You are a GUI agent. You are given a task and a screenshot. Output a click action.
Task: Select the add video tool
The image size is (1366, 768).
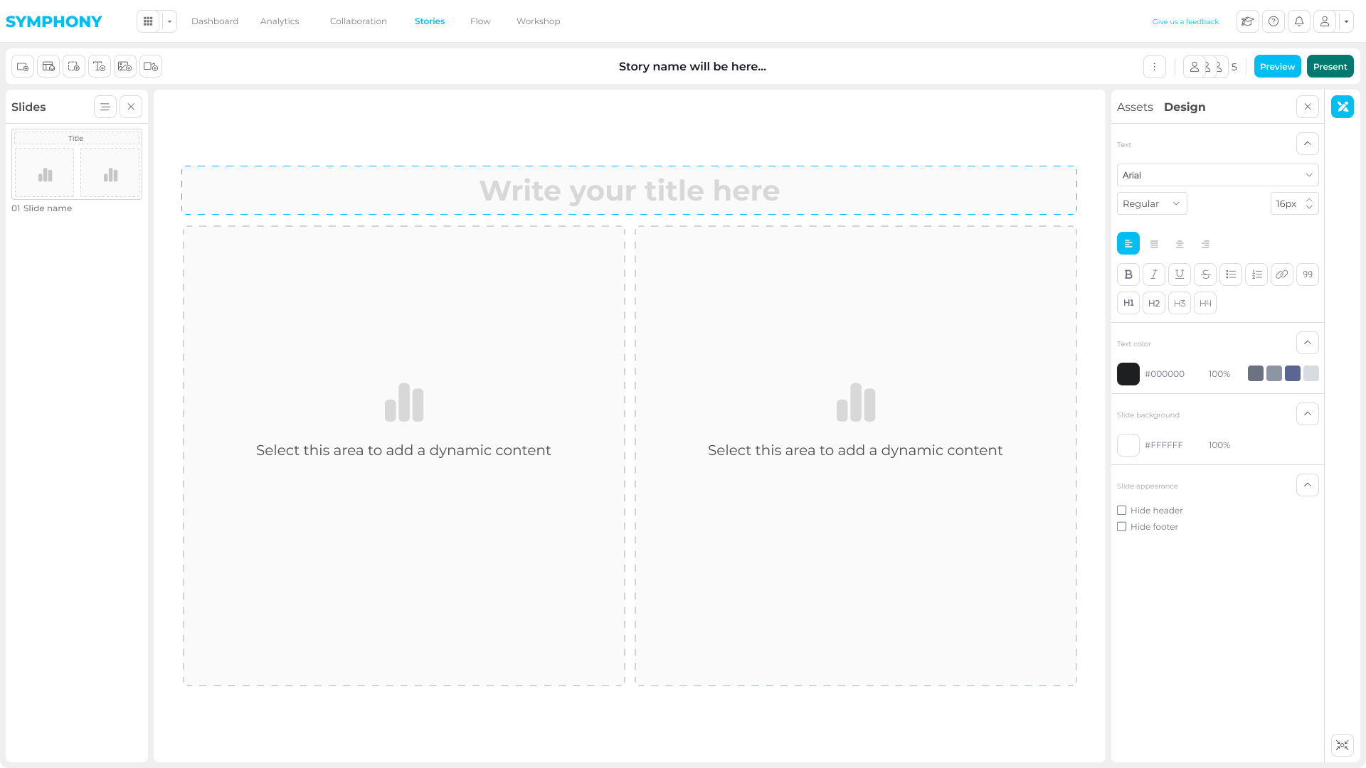[151, 66]
